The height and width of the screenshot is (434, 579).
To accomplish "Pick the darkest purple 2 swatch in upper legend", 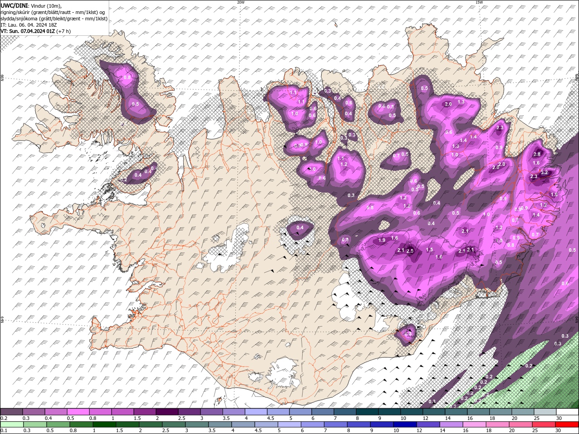I will tap(167, 412).
